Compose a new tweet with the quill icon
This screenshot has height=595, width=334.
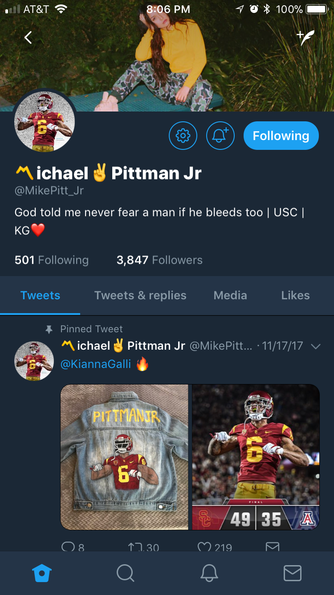pyautogui.click(x=305, y=38)
